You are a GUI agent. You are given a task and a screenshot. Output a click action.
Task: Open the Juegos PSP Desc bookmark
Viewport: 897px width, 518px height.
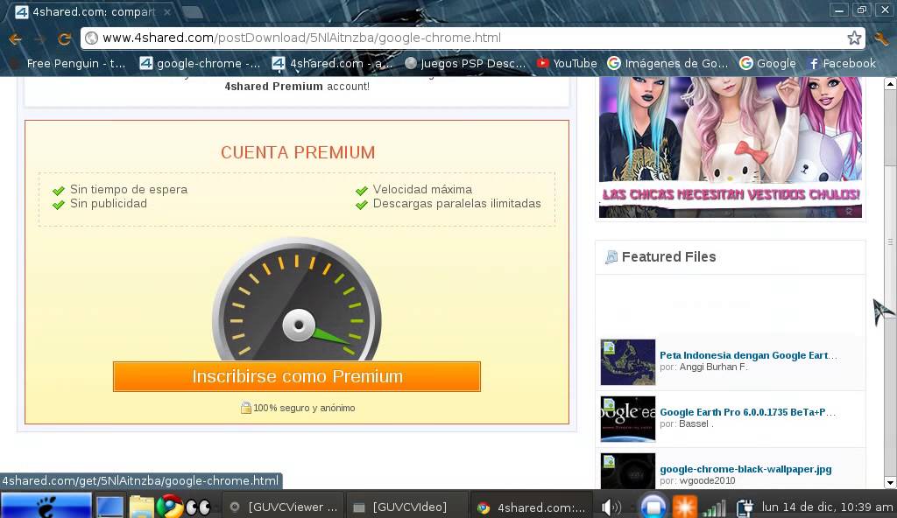(465, 64)
